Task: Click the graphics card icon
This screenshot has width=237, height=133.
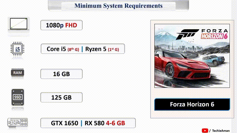Action: click(17, 122)
